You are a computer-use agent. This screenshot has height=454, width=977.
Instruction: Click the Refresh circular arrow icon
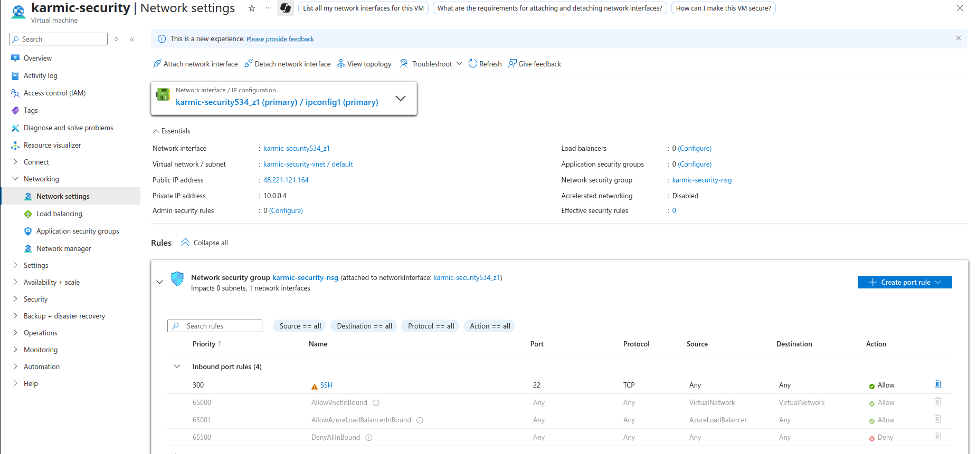[x=473, y=64]
